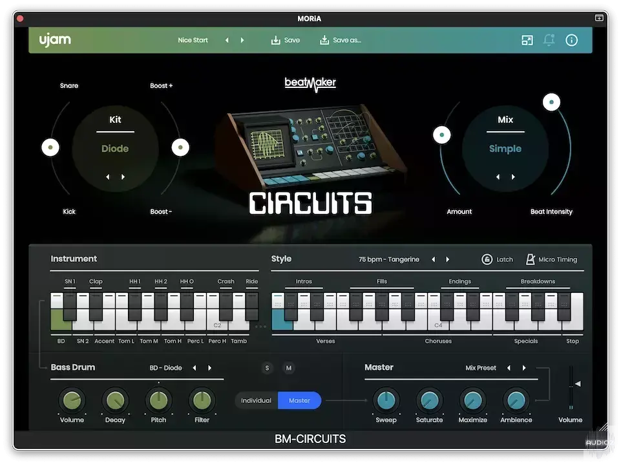
Task: Open the BD - Diode sample selector
Action: coord(165,368)
